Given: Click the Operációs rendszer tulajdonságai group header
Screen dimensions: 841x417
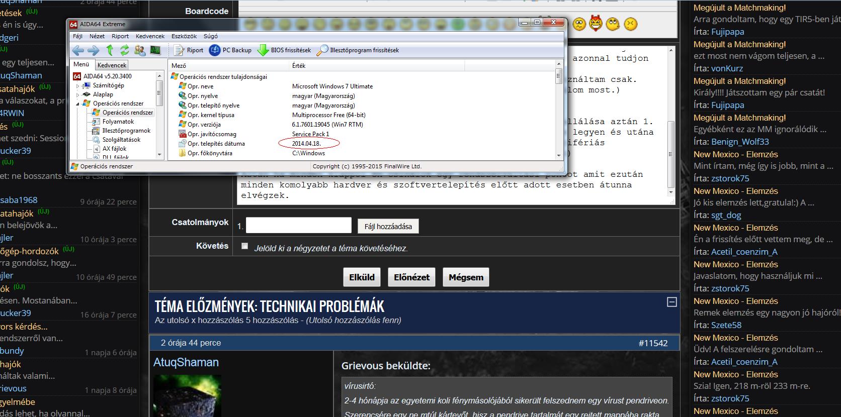Looking at the screenshot, I should point(219,77).
